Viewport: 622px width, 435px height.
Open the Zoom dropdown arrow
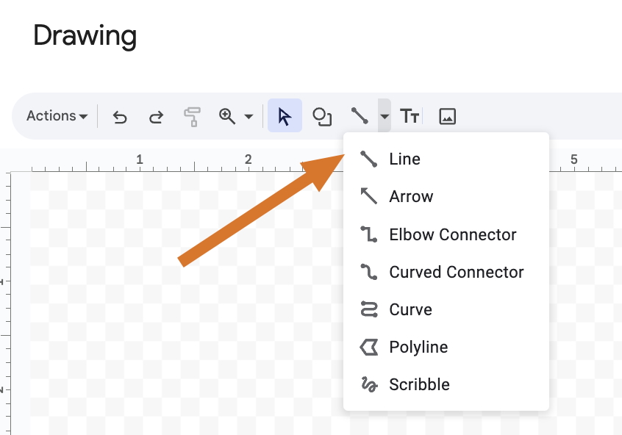[x=249, y=117]
